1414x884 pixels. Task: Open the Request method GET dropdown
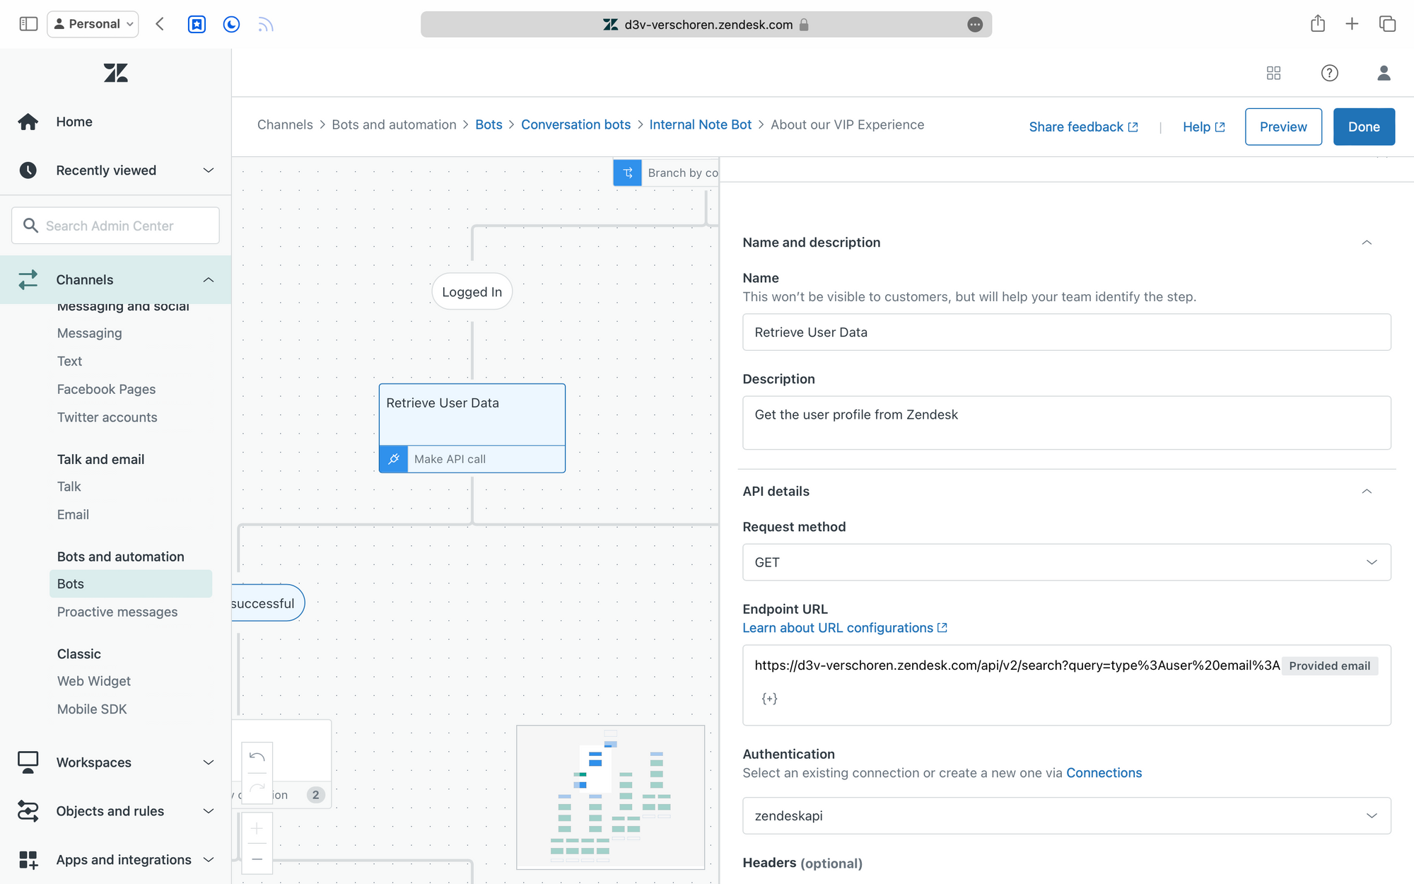pos(1066,562)
